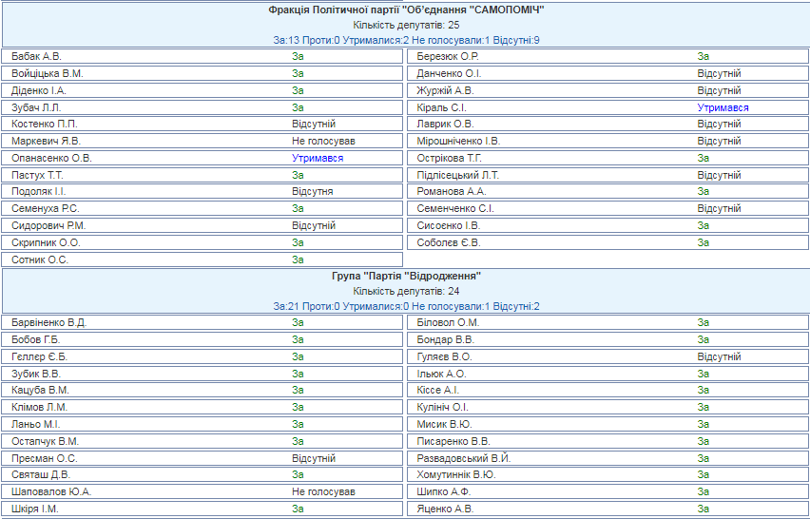Screen dimensions: 810x519
Task: Select deputy name Развадовський В.Й.
Action: point(464,458)
